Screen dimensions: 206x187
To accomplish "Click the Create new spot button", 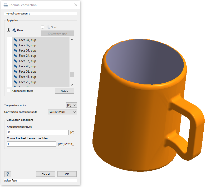I will coord(57,33).
